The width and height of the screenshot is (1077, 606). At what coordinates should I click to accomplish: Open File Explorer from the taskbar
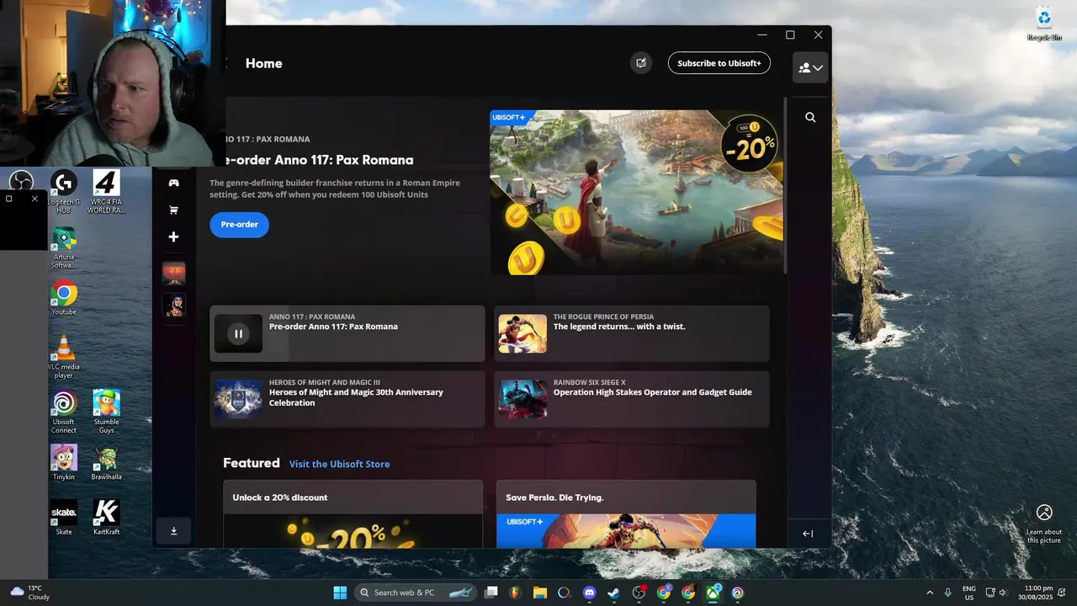tap(540, 593)
